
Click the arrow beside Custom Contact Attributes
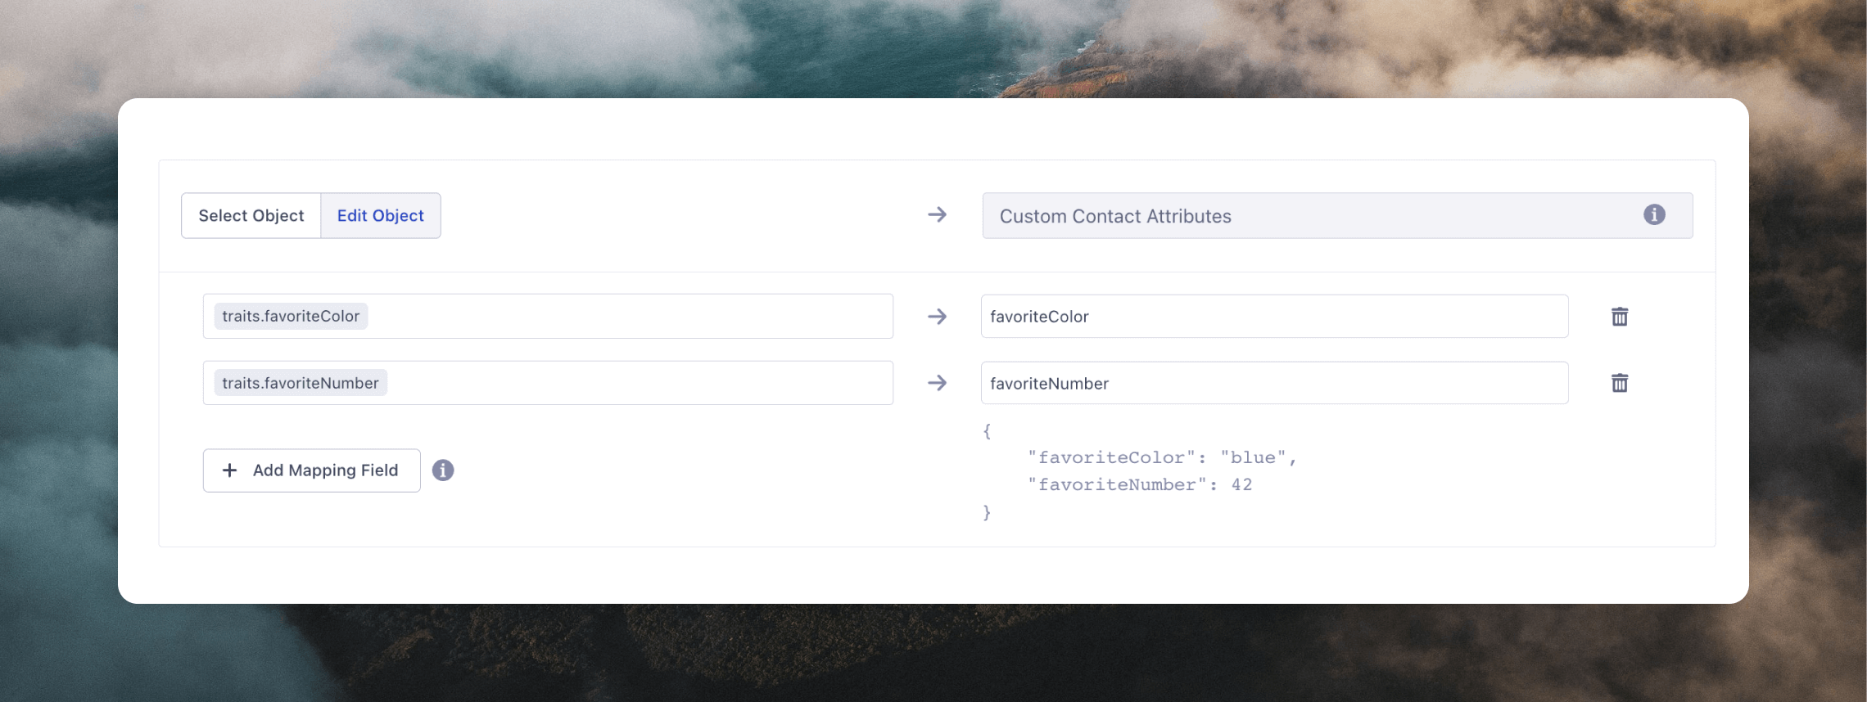[937, 215]
